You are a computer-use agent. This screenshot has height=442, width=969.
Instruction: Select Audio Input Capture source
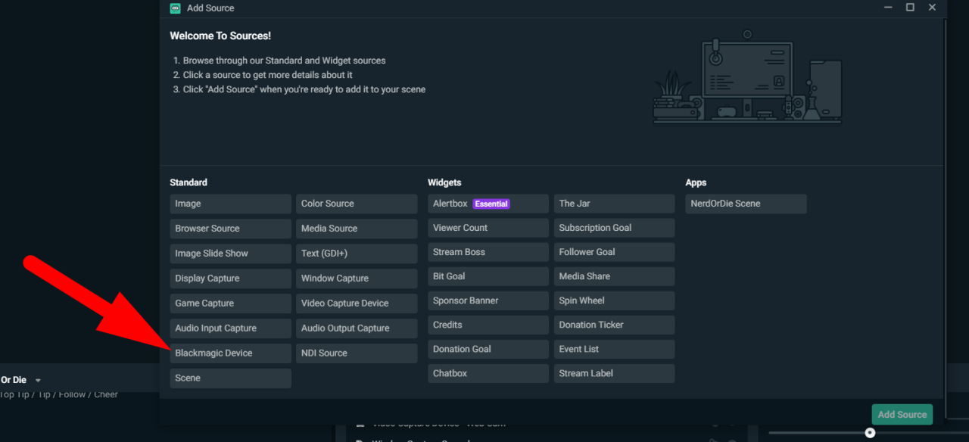(230, 328)
